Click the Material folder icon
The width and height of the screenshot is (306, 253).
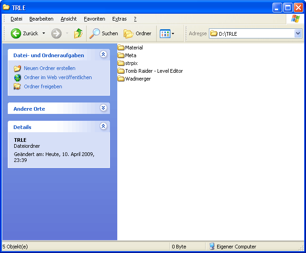pos(121,48)
